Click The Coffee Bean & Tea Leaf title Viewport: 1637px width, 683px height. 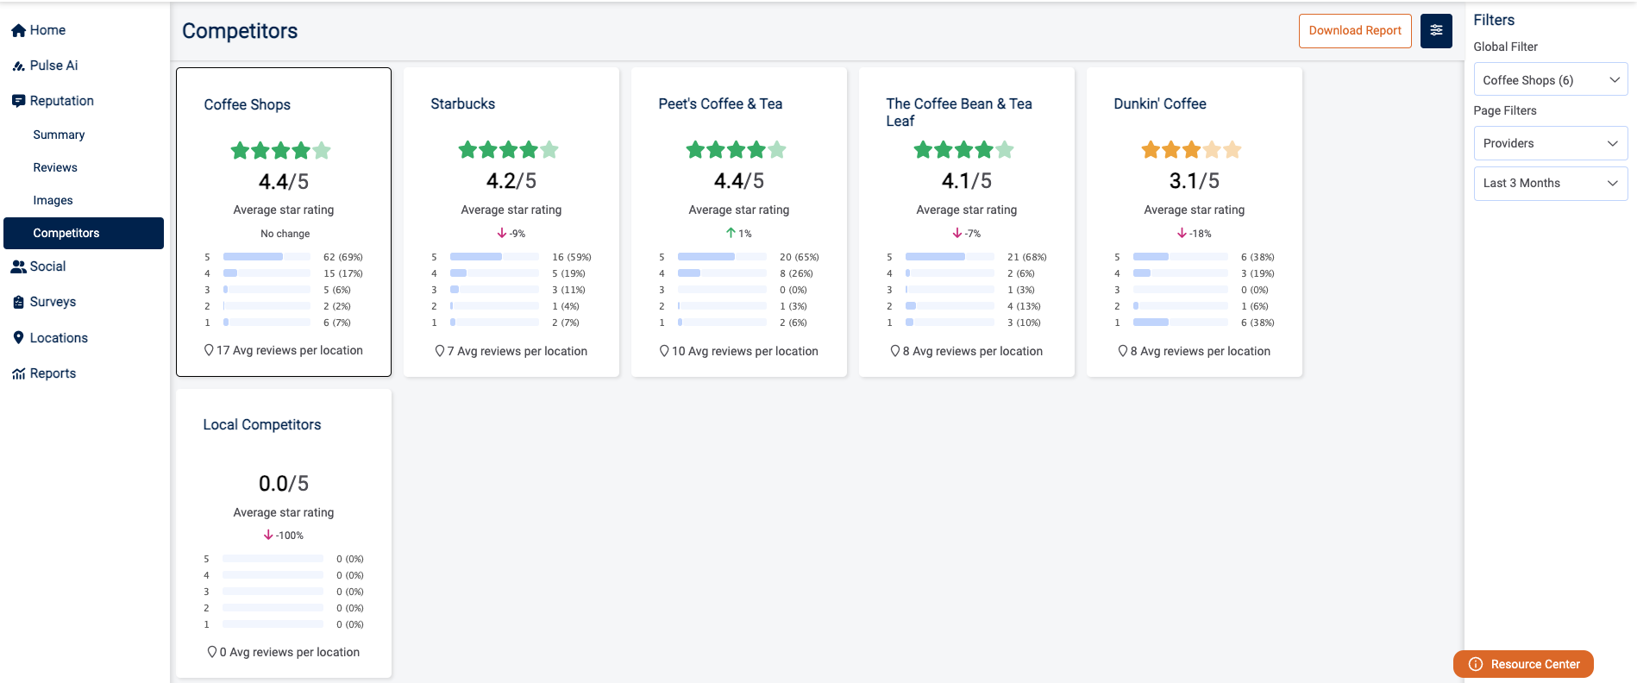click(x=959, y=112)
